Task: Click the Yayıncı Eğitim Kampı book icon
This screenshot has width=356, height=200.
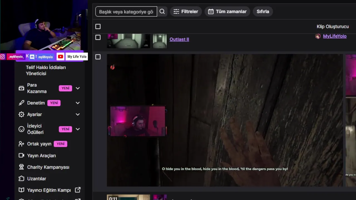Action: [21, 190]
